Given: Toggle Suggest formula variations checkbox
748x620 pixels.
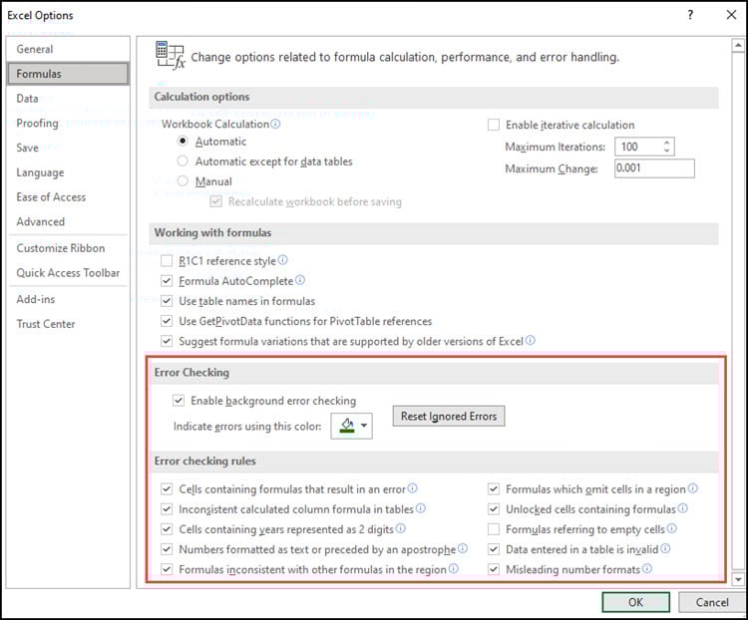Looking at the screenshot, I should (167, 341).
